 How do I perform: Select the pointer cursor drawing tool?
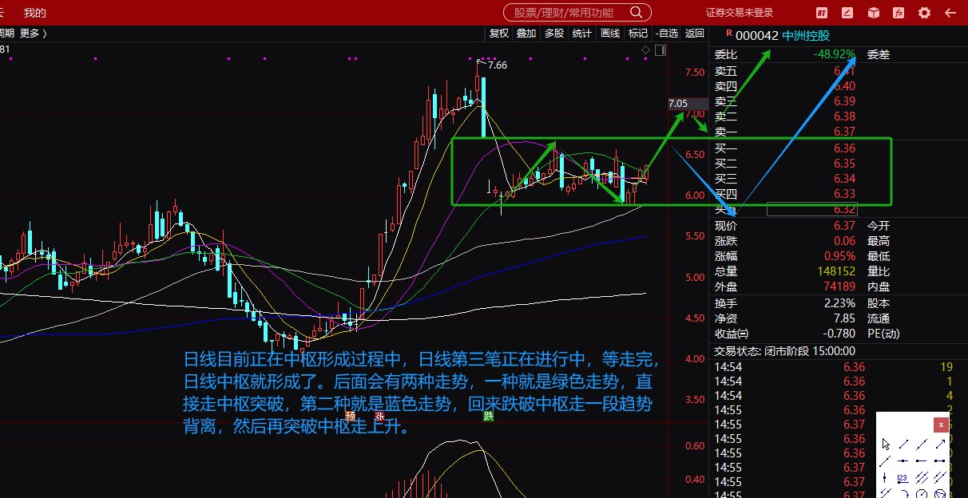[886, 445]
